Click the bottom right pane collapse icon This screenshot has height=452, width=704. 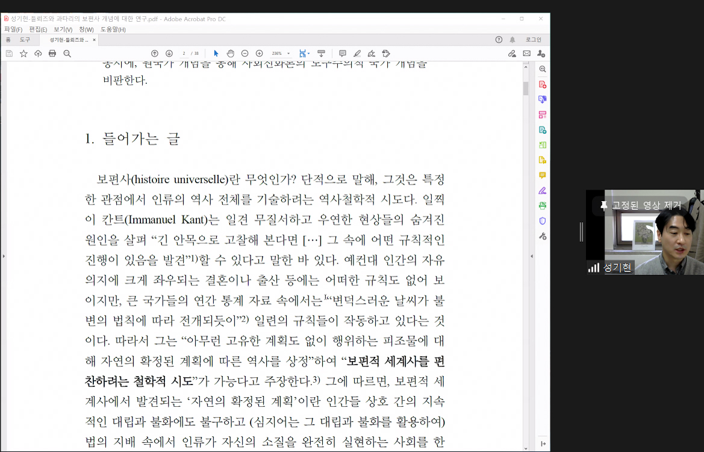(x=543, y=444)
